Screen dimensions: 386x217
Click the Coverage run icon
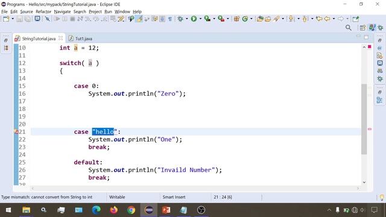click(207, 19)
